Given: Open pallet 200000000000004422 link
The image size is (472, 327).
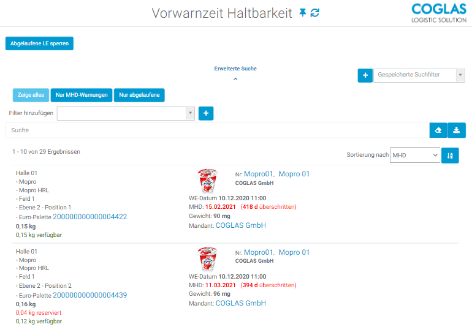Looking at the screenshot, I should tap(90, 217).
